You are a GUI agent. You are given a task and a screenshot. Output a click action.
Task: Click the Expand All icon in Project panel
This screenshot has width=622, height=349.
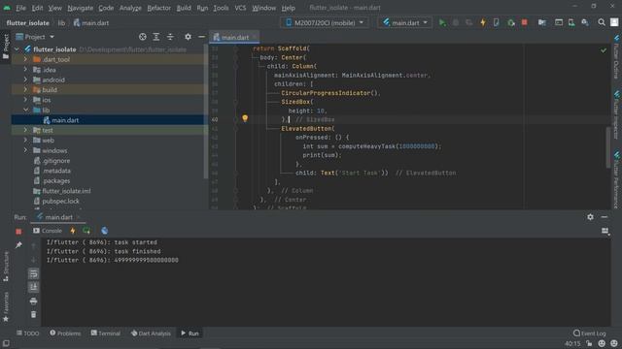pos(156,37)
